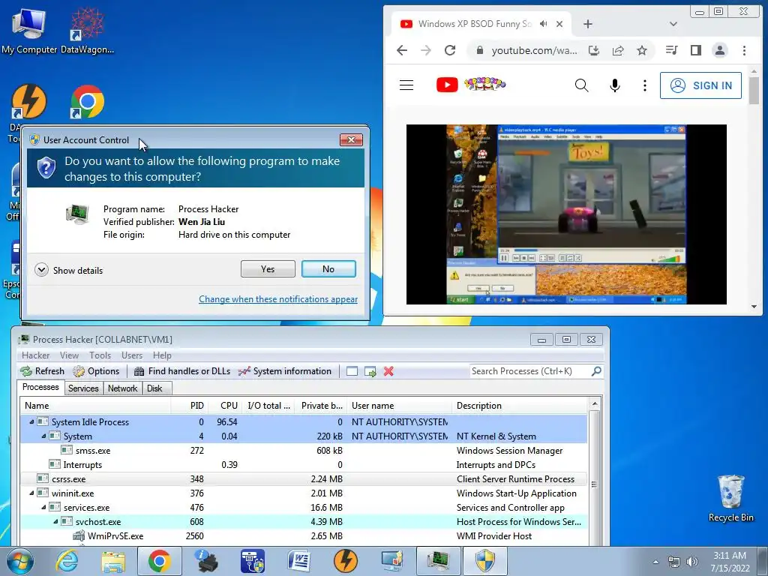768x576 pixels.
Task: Switch to the Services tab
Action: coord(83,388)
